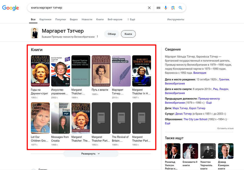Click the year 1977 г. under Let Our Children
The height and width of the screenshot is (170, 244).
click(x=34, y=145)
